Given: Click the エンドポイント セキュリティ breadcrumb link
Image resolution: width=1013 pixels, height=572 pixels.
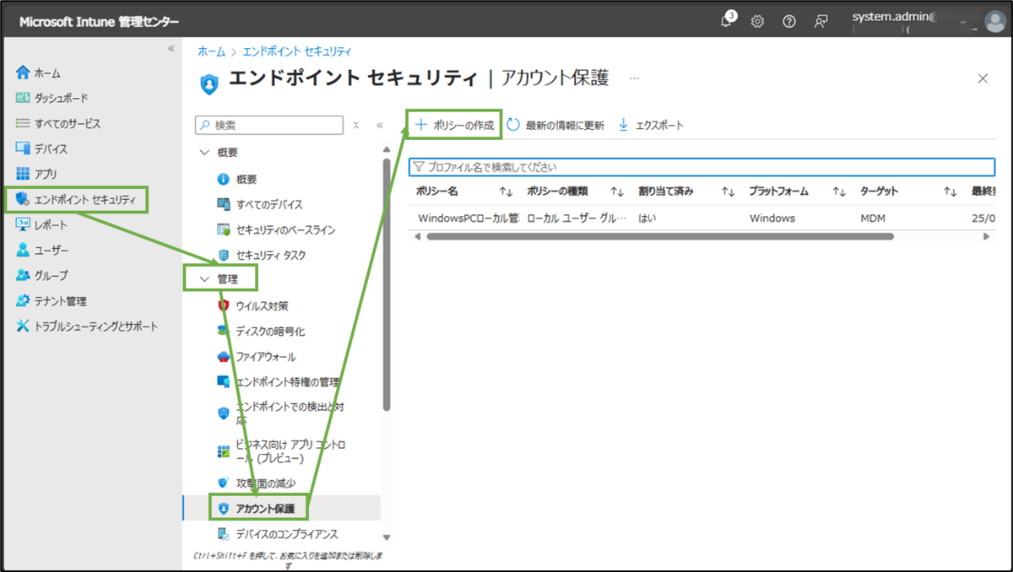Looking at the screenshot, I should pos(297,51).
